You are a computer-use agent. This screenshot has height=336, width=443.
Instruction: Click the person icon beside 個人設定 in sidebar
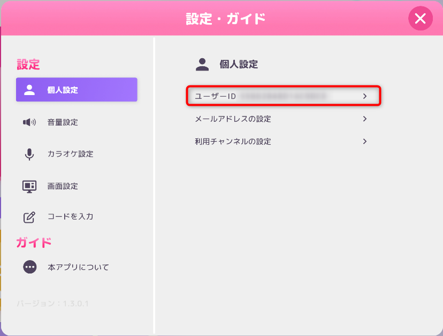[x=30, y=90]
